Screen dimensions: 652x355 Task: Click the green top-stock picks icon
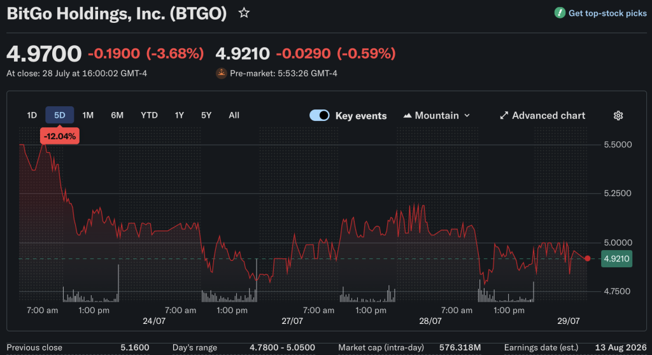560,13
